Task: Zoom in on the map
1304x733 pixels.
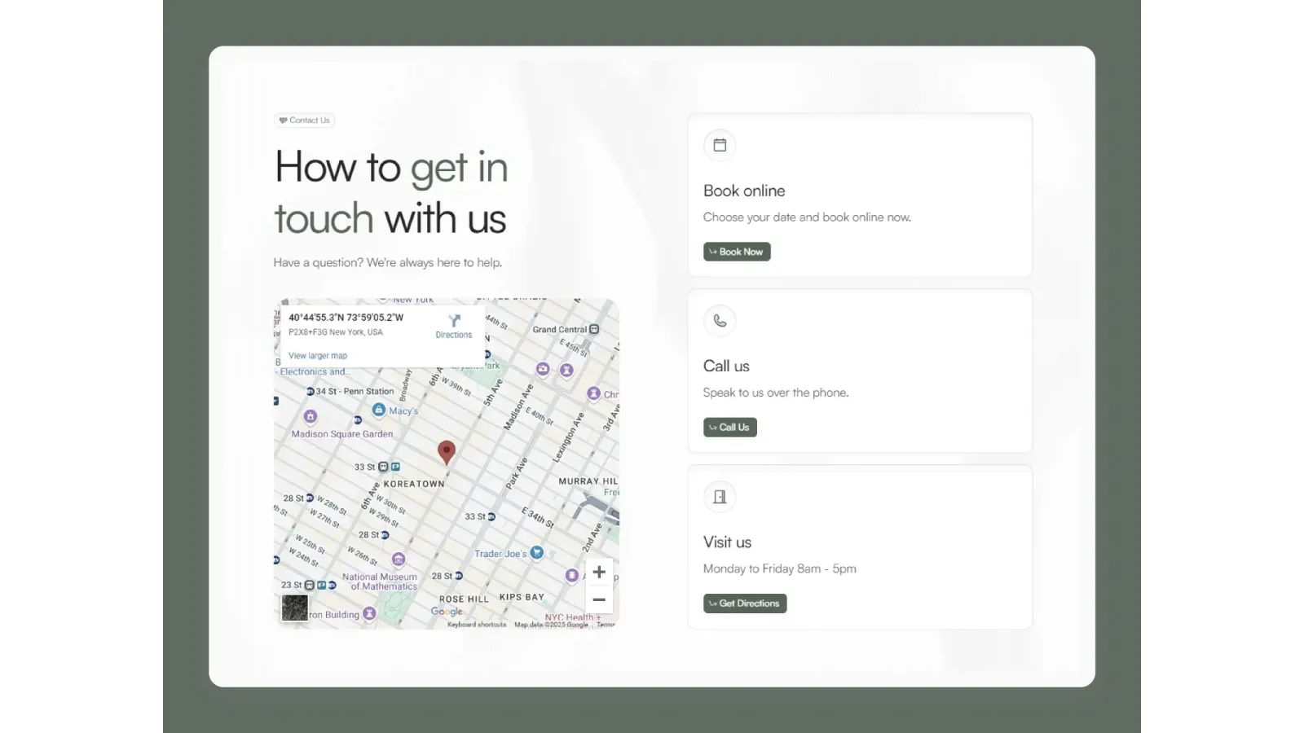Action: point(599,572)
